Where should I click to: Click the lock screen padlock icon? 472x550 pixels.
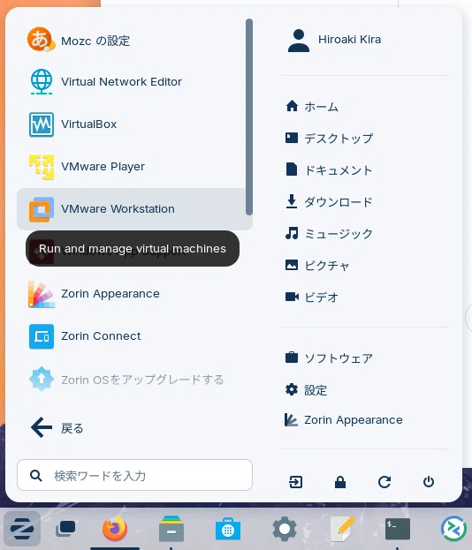pos(340,482)
